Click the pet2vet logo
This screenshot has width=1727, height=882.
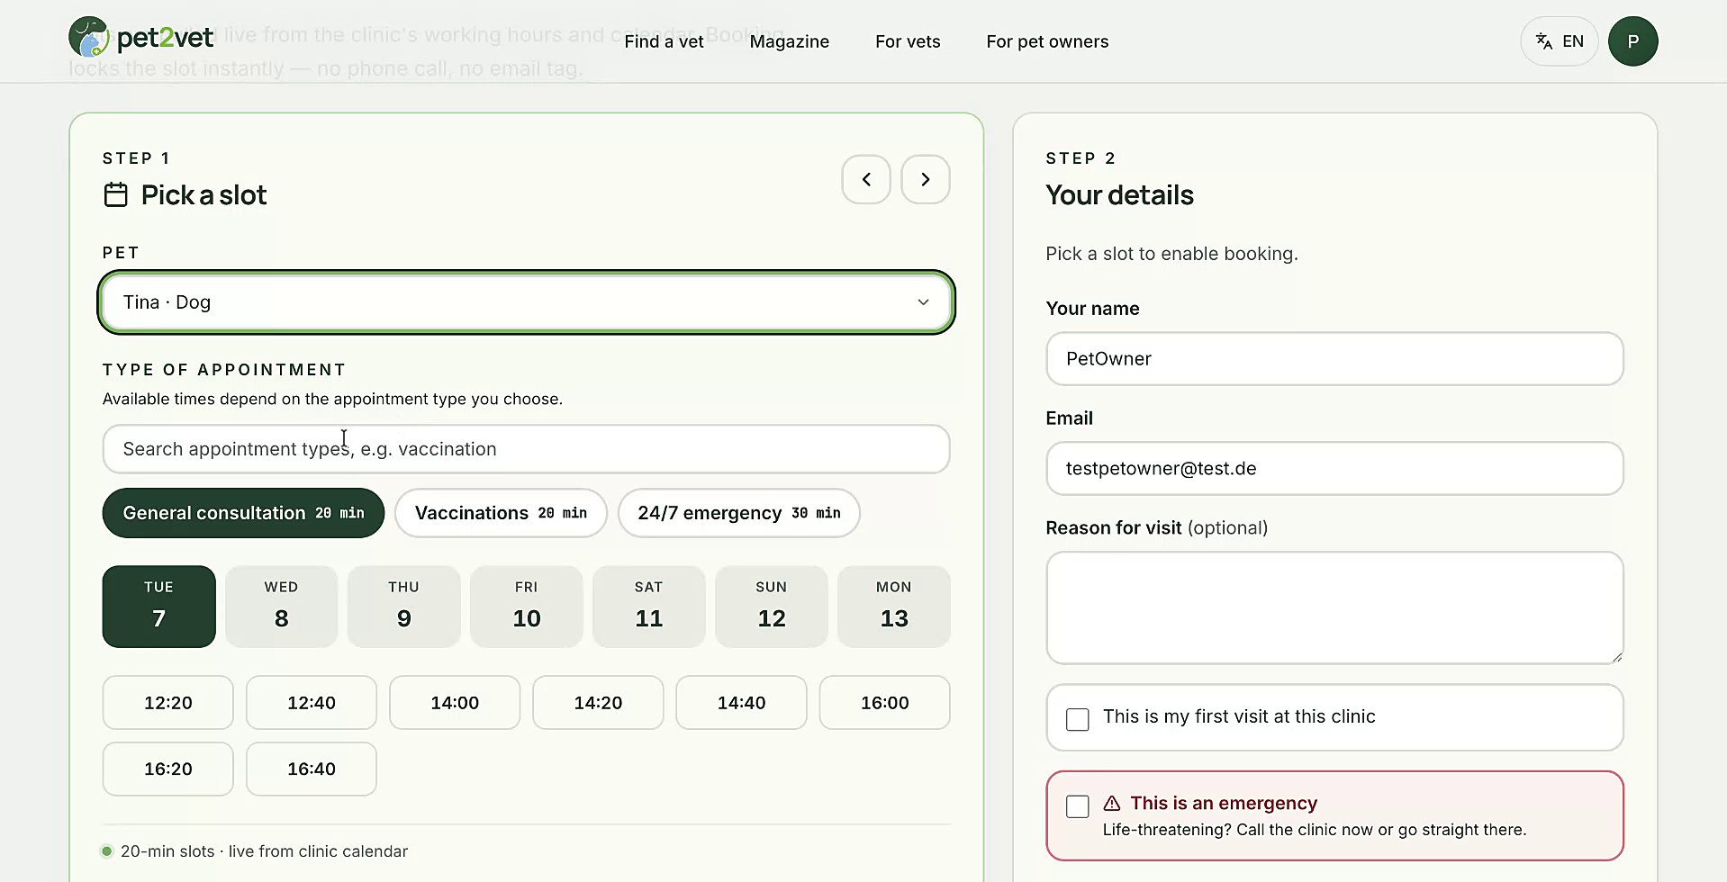[x=141, y=38]
